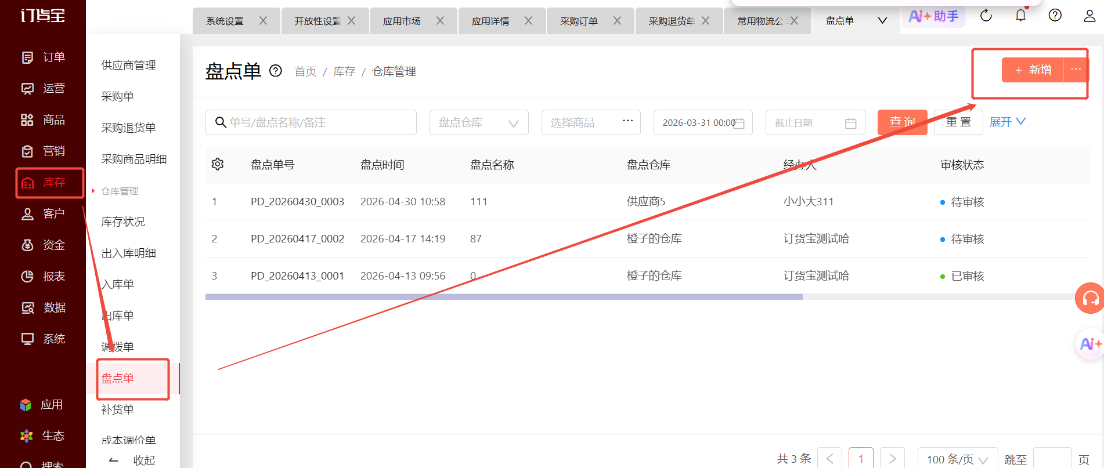Click the help icon beside the 盘点单 title
Viewport: 1104px width, 468px height.
[276, 71]
